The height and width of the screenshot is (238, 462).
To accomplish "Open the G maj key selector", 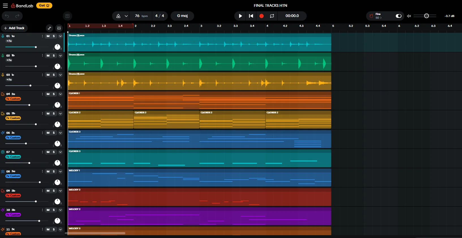I will click(182, 16).
